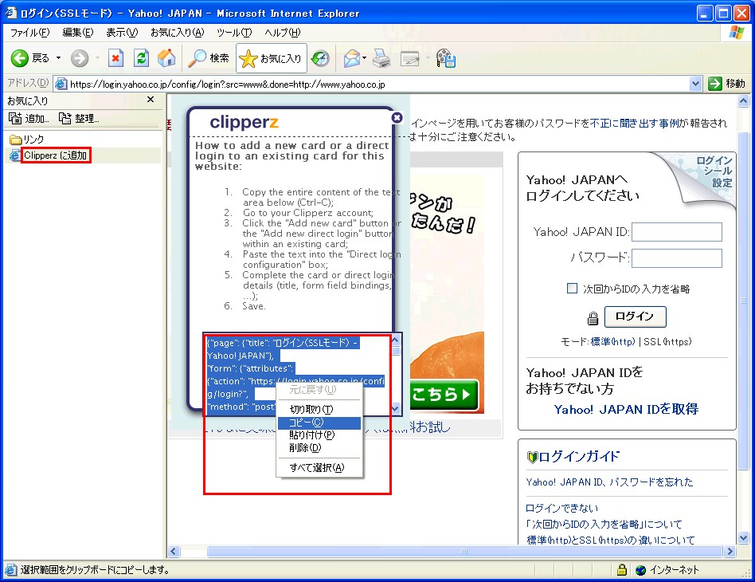
Task: Open the ログインできない link
Action: point(562,508)
